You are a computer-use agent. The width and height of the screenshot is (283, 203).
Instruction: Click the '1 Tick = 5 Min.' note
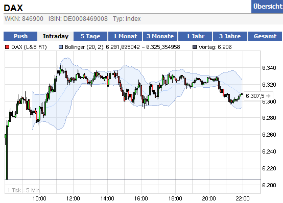(25, 190)
